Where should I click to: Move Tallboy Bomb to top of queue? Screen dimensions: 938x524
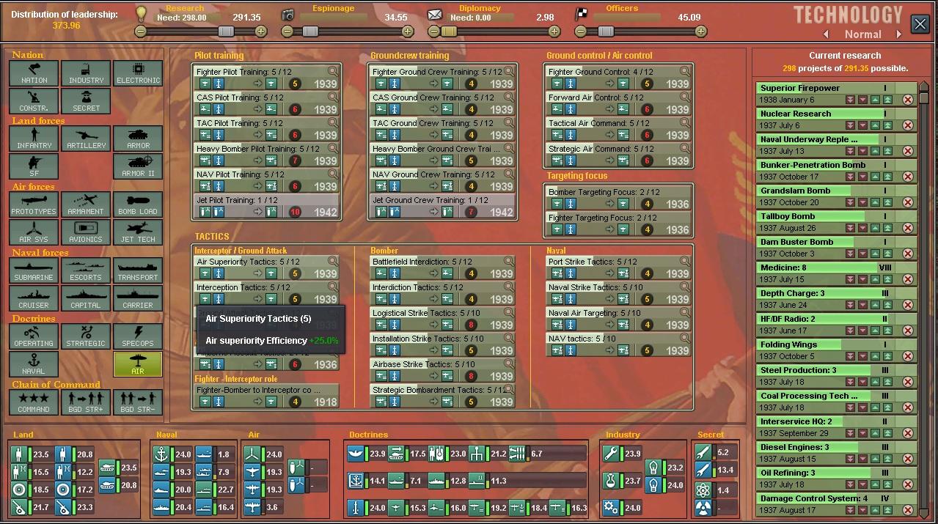tap(887, 228)
